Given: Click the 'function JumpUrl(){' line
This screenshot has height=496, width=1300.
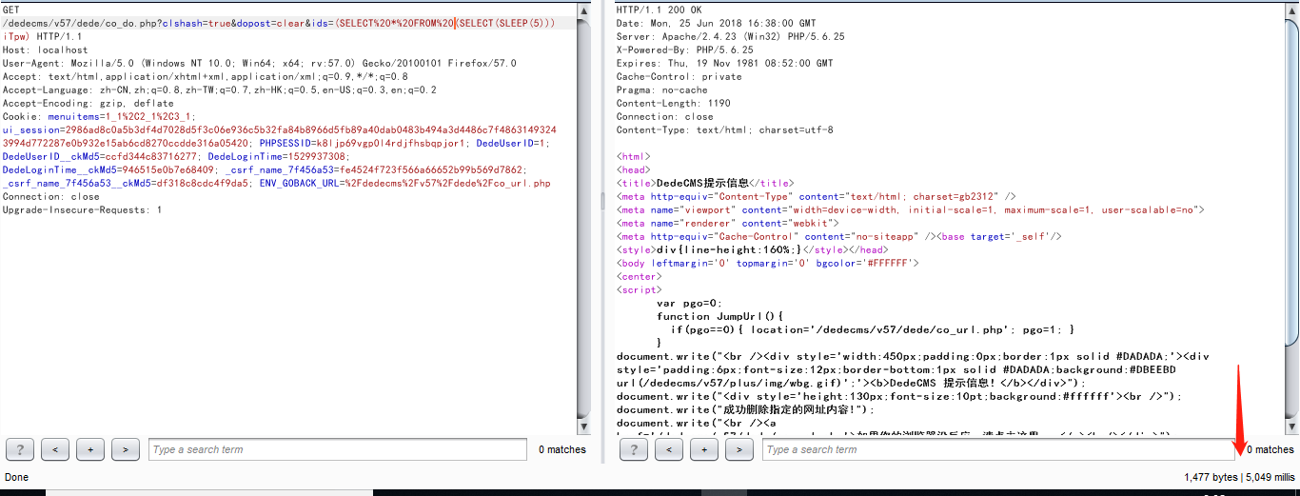Looking at the screenshot, I should coord(719,316).
